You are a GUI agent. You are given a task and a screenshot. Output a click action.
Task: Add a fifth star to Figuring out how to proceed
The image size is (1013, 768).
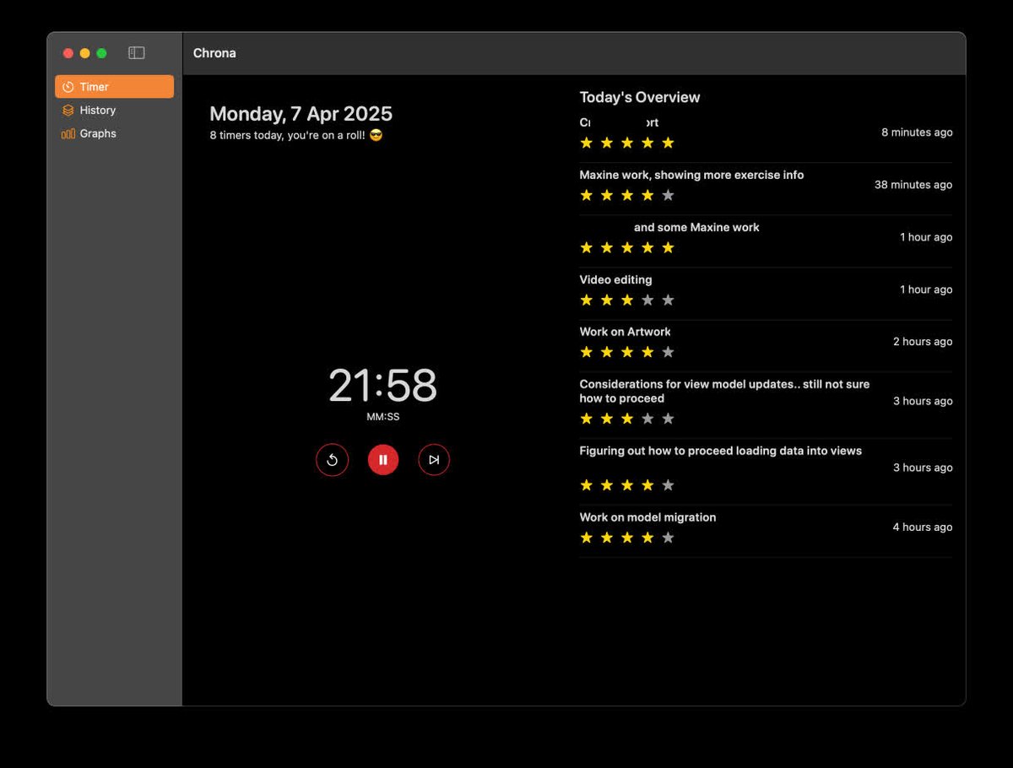pos(668,485)
